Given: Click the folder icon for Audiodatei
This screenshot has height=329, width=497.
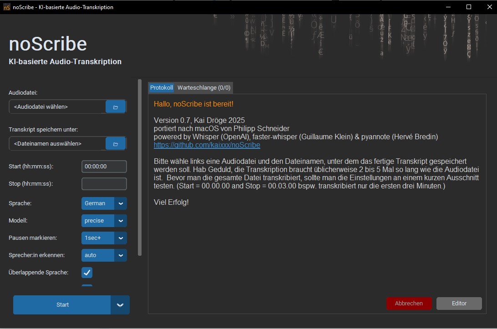Looking at the screenshot, I should [116, 107].
